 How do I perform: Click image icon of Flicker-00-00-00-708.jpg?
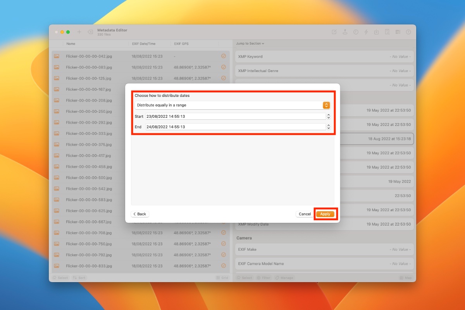click(x=57, y=233)
